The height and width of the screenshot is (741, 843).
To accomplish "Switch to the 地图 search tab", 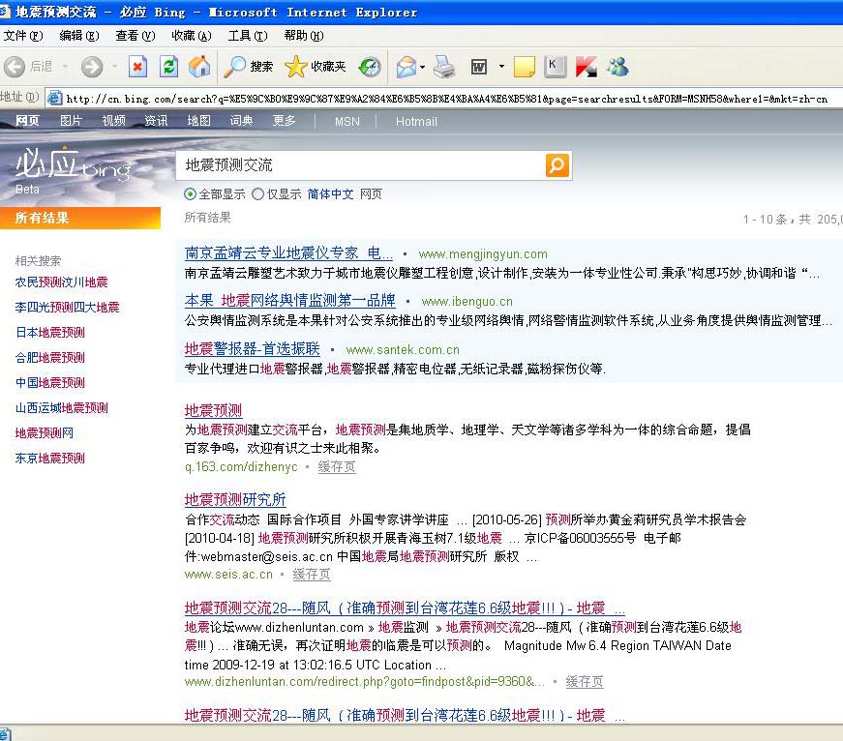I will [198, 121].
